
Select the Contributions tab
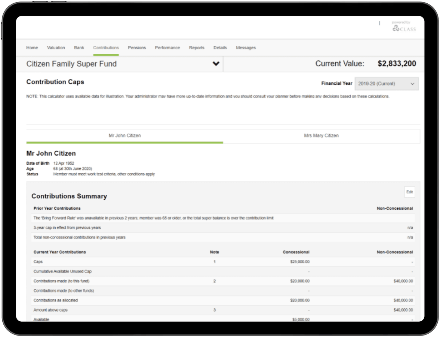(106, 48)
